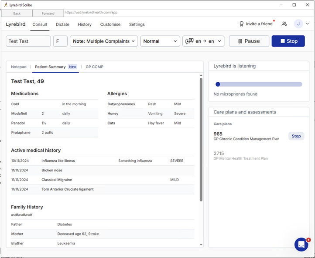The height and width of the screenshot is (258, 315).
Task: Click the Cats allergy row
Action: click(151, 123)
